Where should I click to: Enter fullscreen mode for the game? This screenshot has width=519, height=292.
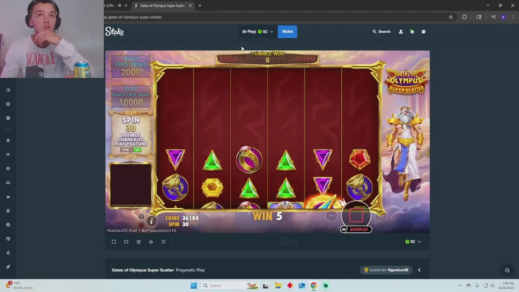point(114,242)
